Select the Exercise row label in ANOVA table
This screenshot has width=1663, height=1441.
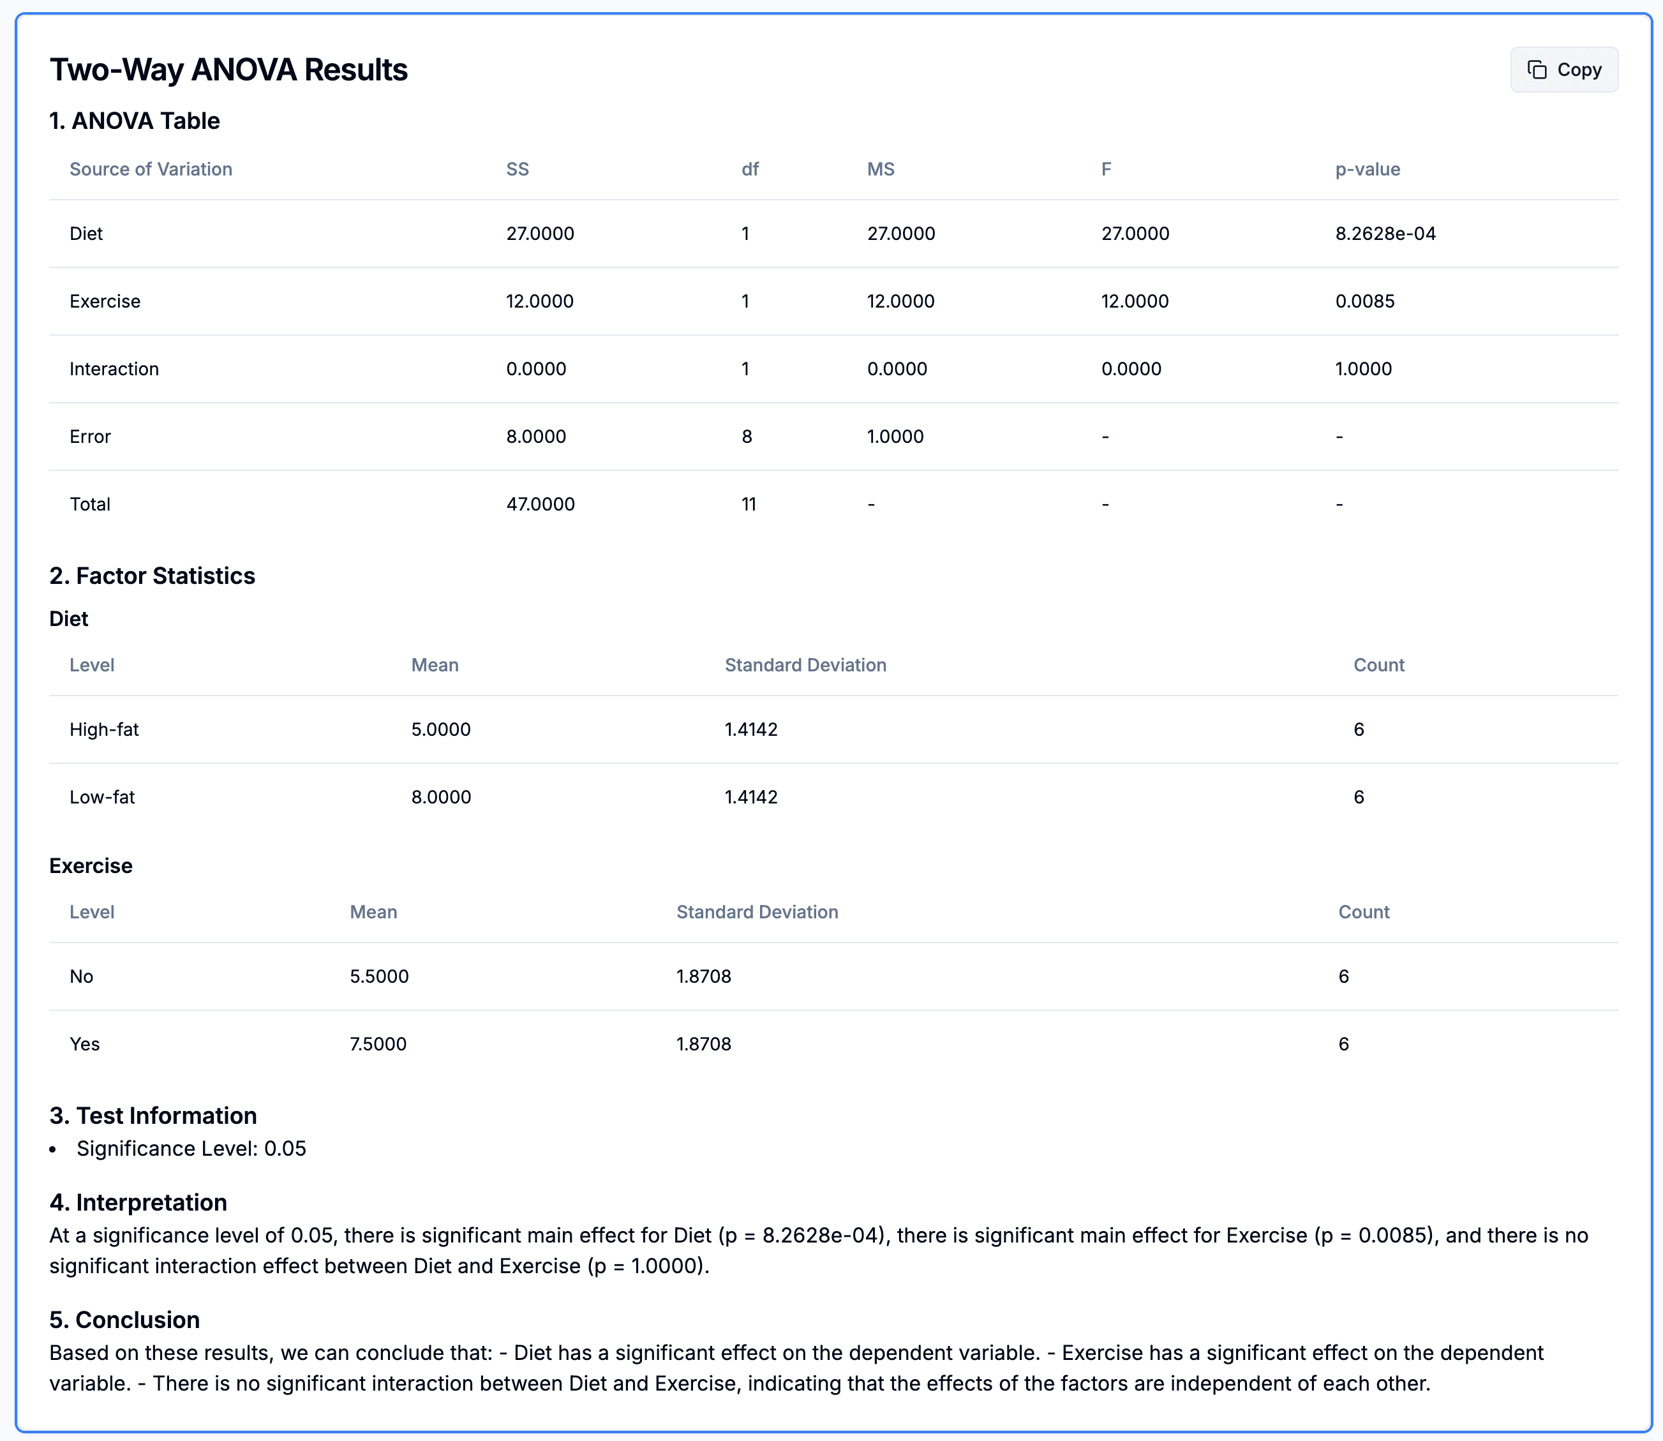(x=105, y=301)
